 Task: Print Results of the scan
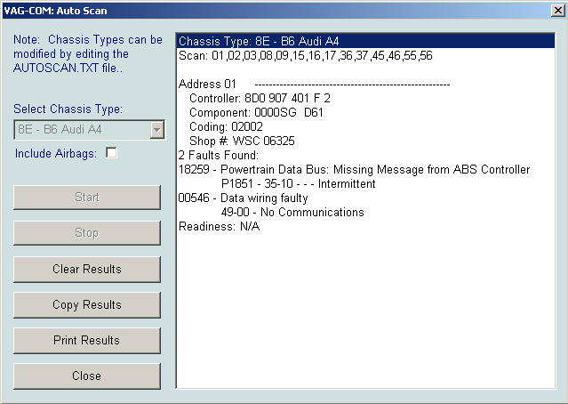pyautogui.click(x=87, y=340)
